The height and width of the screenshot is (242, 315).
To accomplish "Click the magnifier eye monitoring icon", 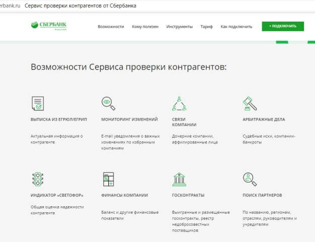I will pyautogui.click(x=108, y=103).
